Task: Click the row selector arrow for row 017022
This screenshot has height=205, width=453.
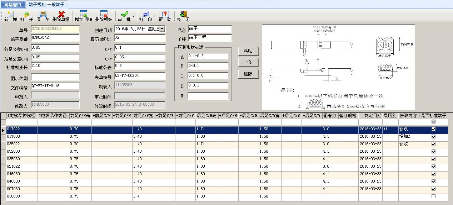Action: tap(3, 130)
